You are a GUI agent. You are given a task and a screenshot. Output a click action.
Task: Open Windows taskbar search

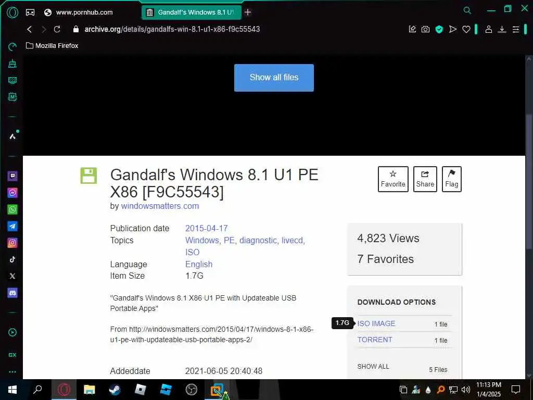37,390
